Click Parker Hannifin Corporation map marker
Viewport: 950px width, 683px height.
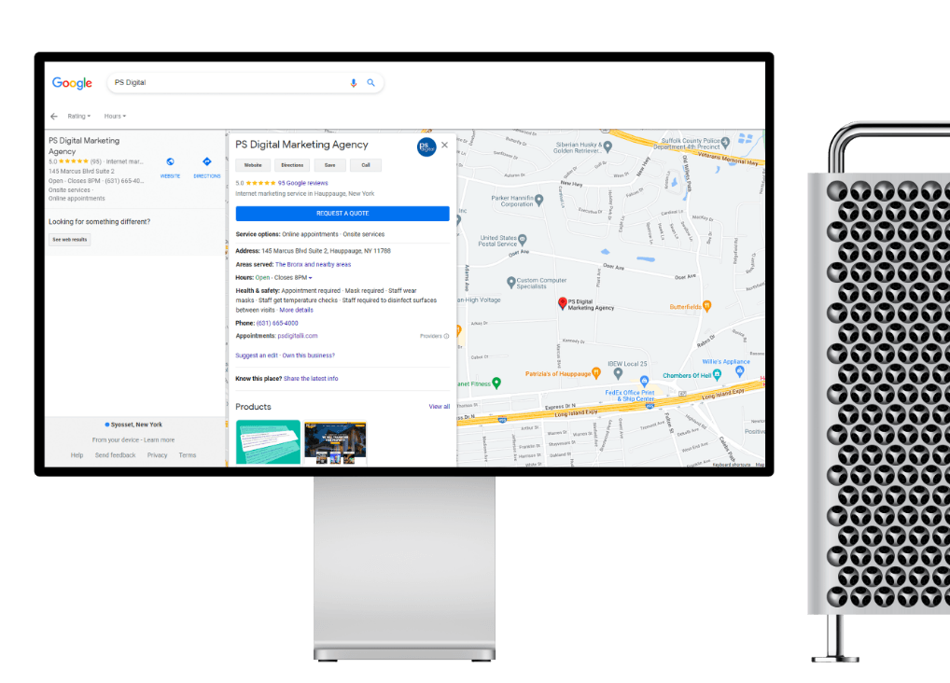click(539, 201)
